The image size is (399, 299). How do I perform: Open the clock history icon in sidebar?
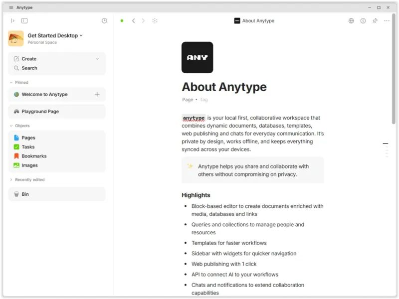(x=104, y=20)
